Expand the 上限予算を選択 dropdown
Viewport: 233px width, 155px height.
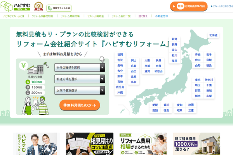[80, 90]
